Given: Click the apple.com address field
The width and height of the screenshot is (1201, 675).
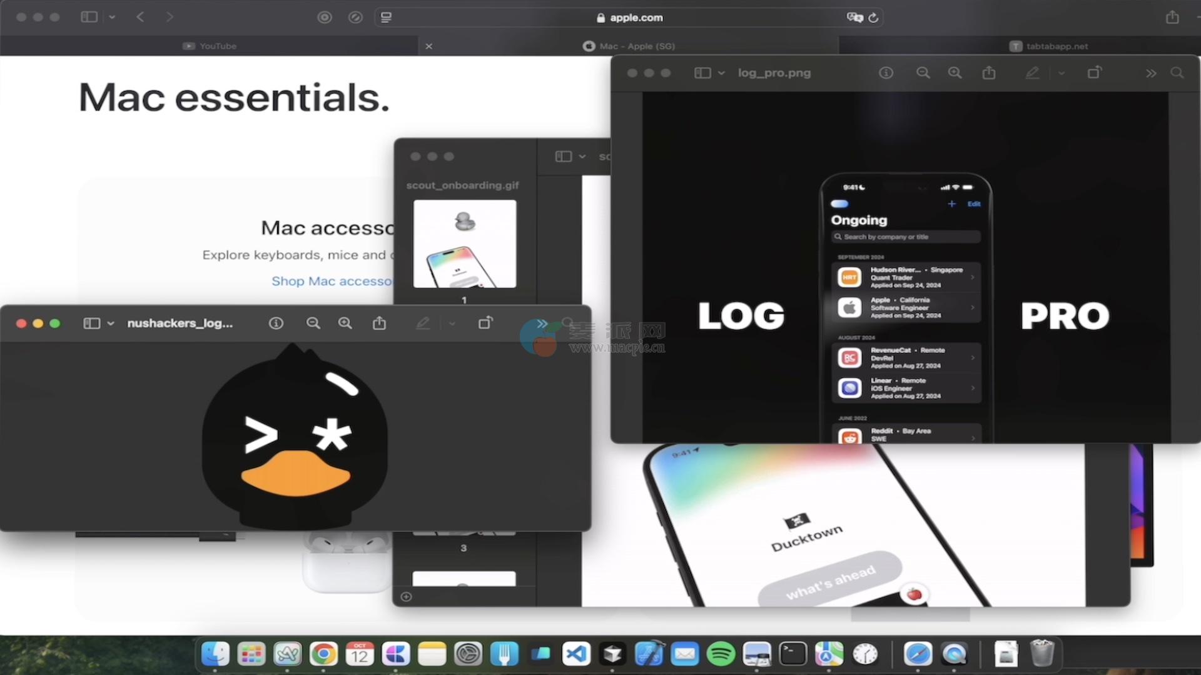Looking at the screenshot, I should [x=629, y=17].
